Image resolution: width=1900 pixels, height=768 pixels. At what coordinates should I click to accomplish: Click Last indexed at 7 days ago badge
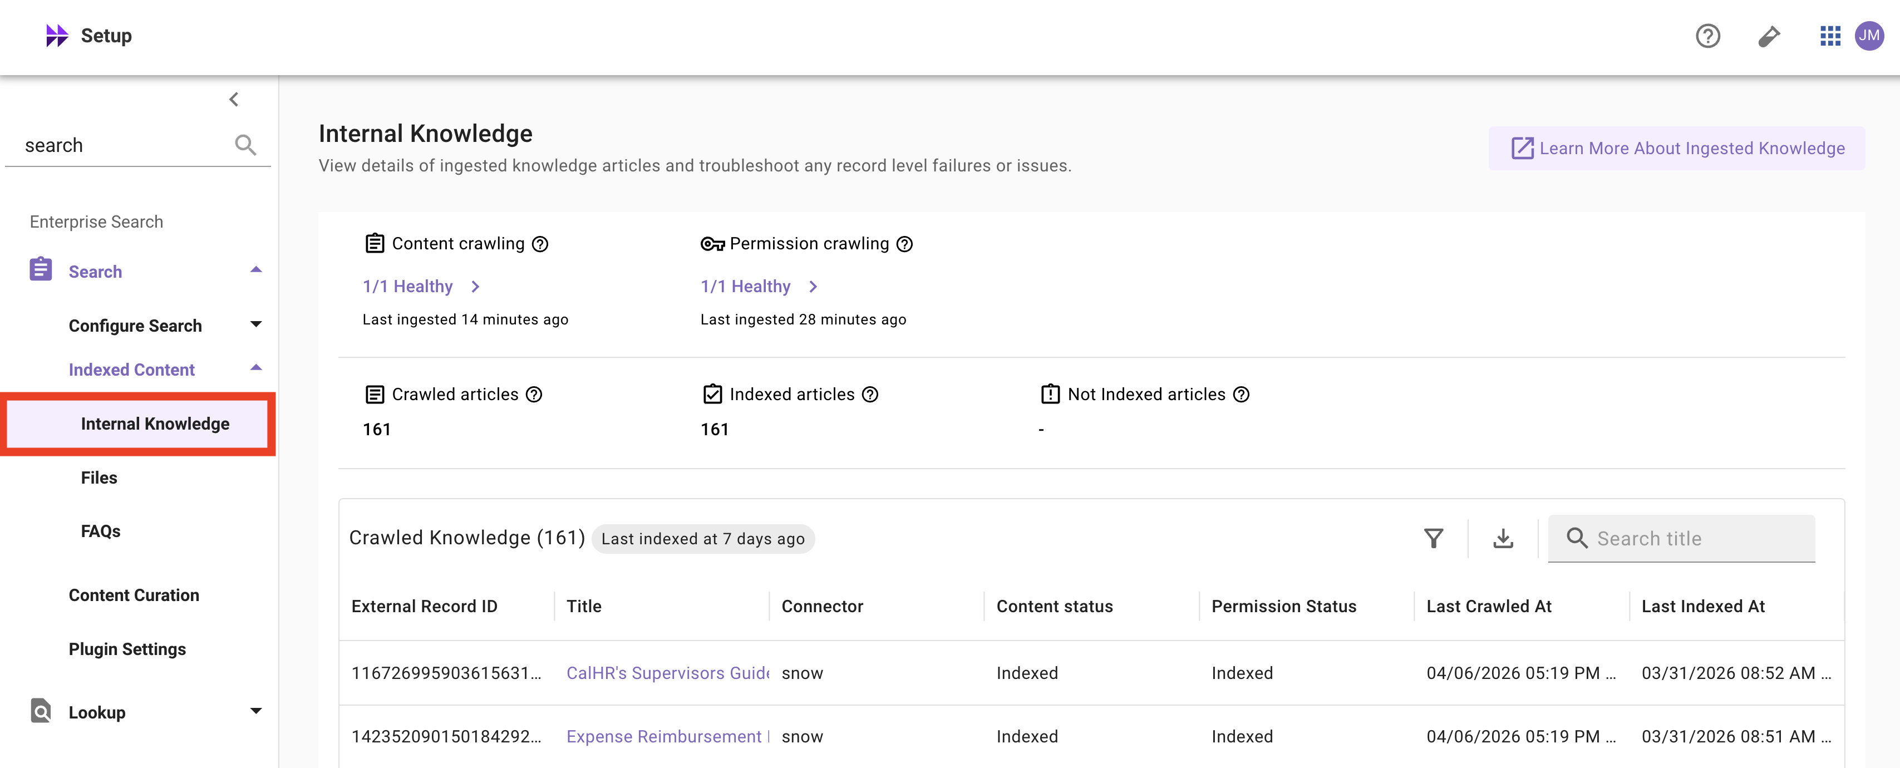703,539
